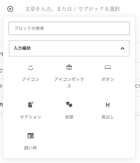
Task: Choose the ボタン rectangle icon
Action: (108, 67)
